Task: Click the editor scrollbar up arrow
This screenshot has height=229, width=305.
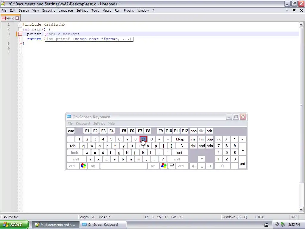Action: pyautogui.click(x=301, y=25)
